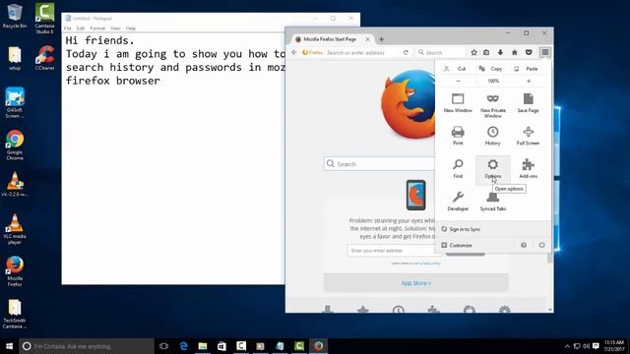Show Synced Tabs
The width and height of the screenshot is (630, 354).
tap(492, 201)
